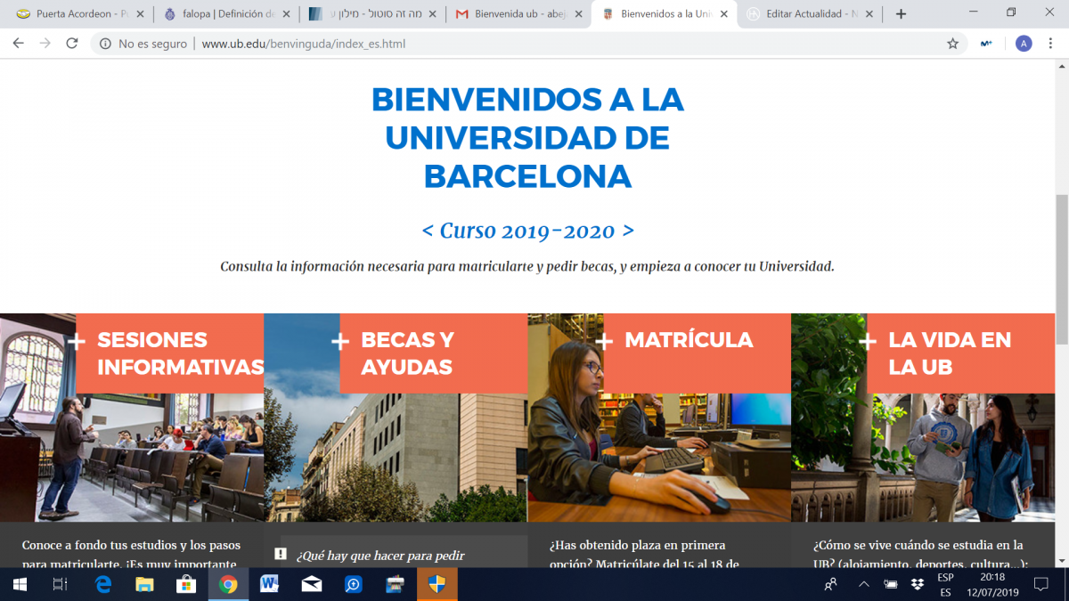Go back to the previous page
Viewport: 1069px width, 601px height.
click(x=18, y=44)
